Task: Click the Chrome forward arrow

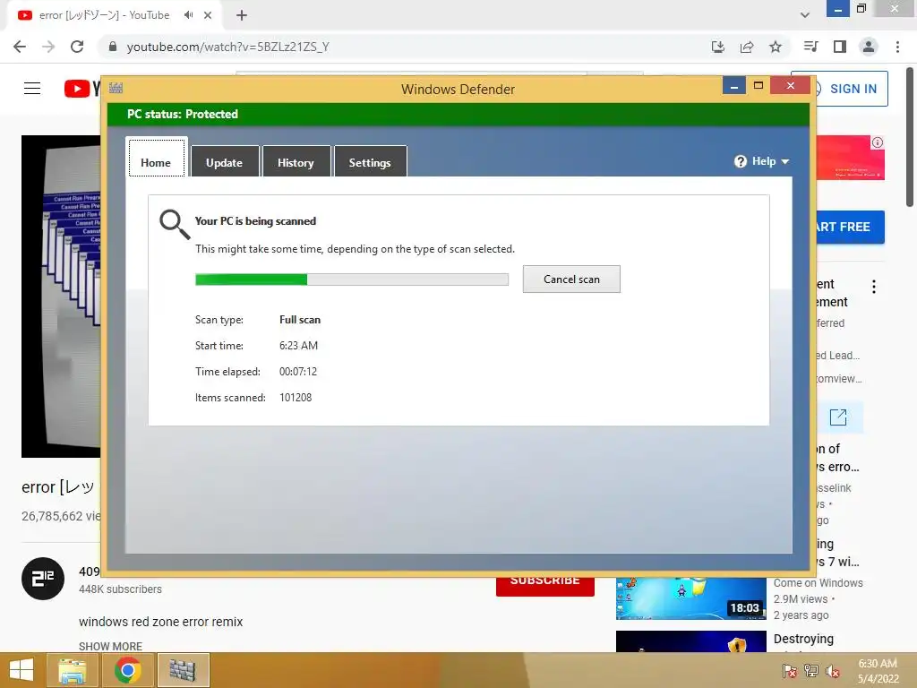Action: [x=48, y=47]
